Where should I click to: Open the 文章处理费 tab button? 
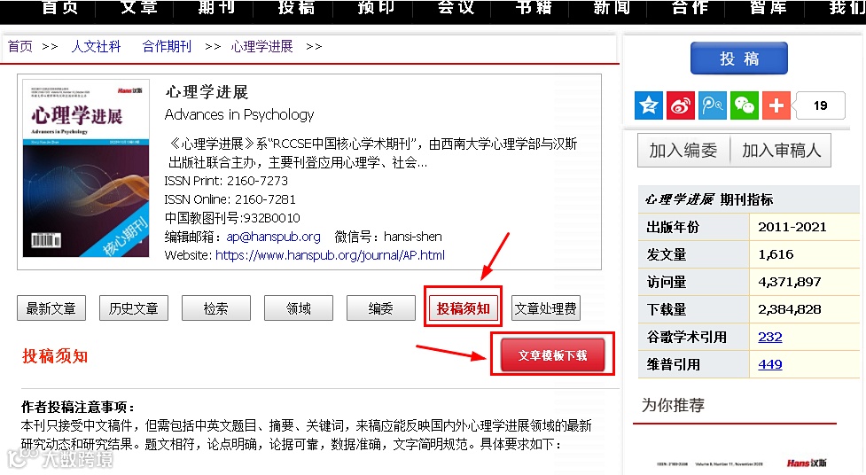[546, 308]
